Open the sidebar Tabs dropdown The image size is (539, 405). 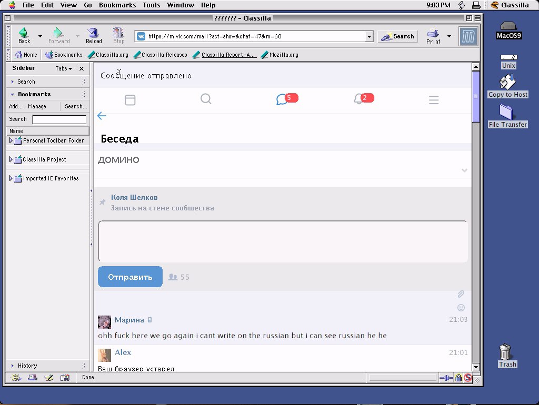coord(64,68)
